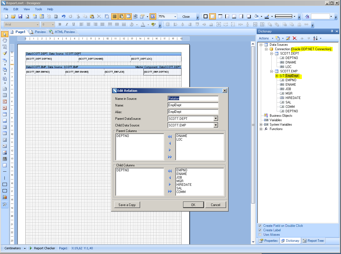Pin the Dictionary panel with pushpin icon
Screen dimensions: 341x254
tap(332, 31)
